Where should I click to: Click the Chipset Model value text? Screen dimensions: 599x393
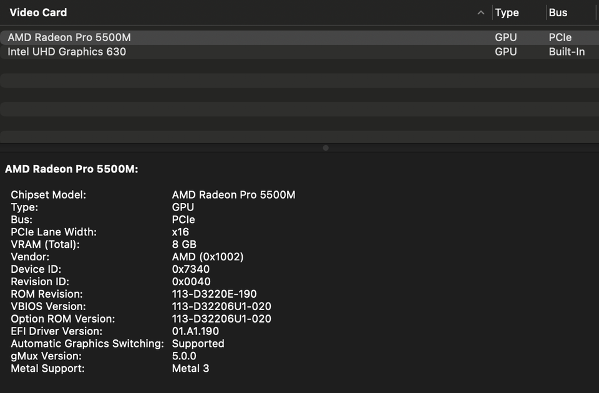pyautogui.click(x=233, y=195)
